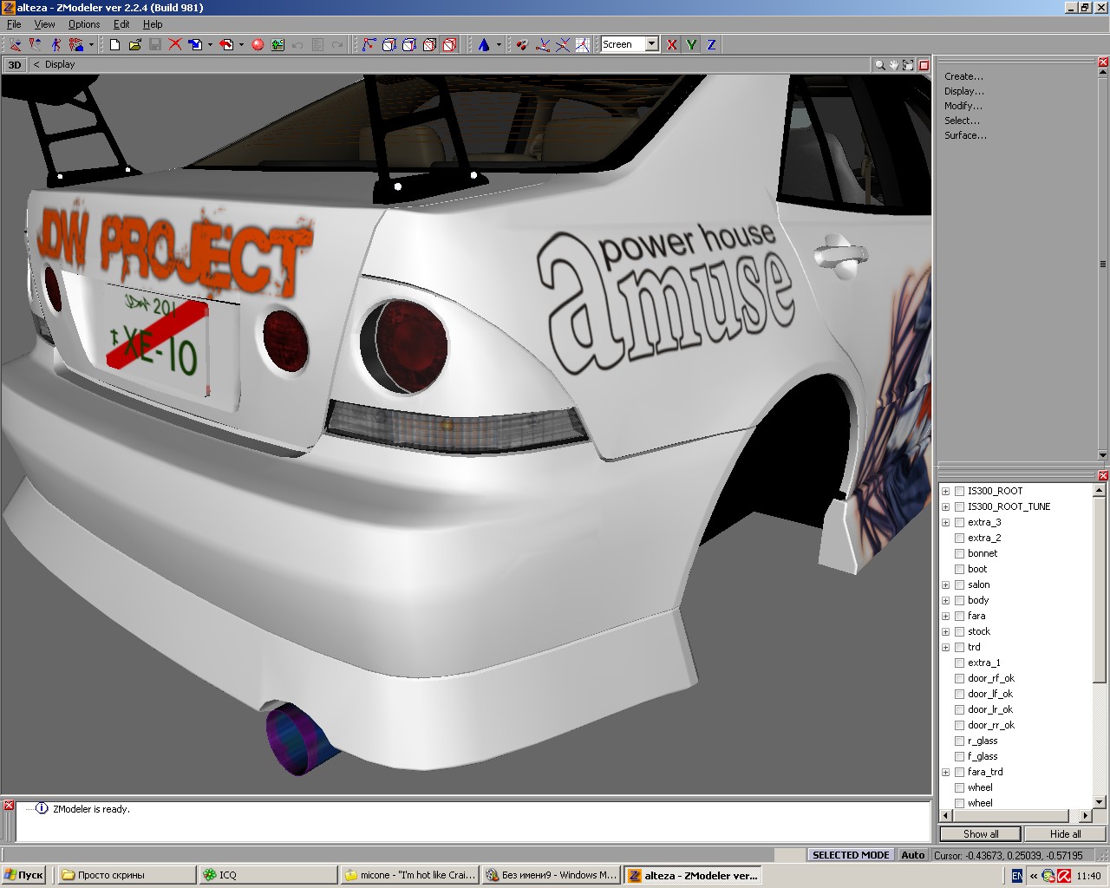Image resolution: width=1110 pixels, height=888 pixels.
Task: Click the New file blank-page icon
Action: [x=114, y=44]
